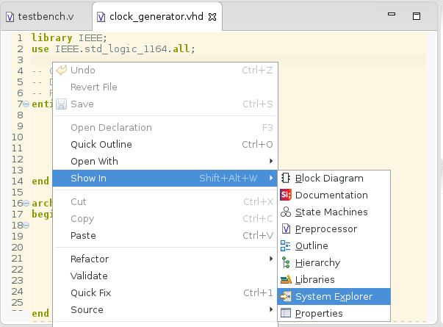Viewport: 443px width, 327px height.
Task: Click line number 25 in the gutter
Action: (x=17, y=303)
